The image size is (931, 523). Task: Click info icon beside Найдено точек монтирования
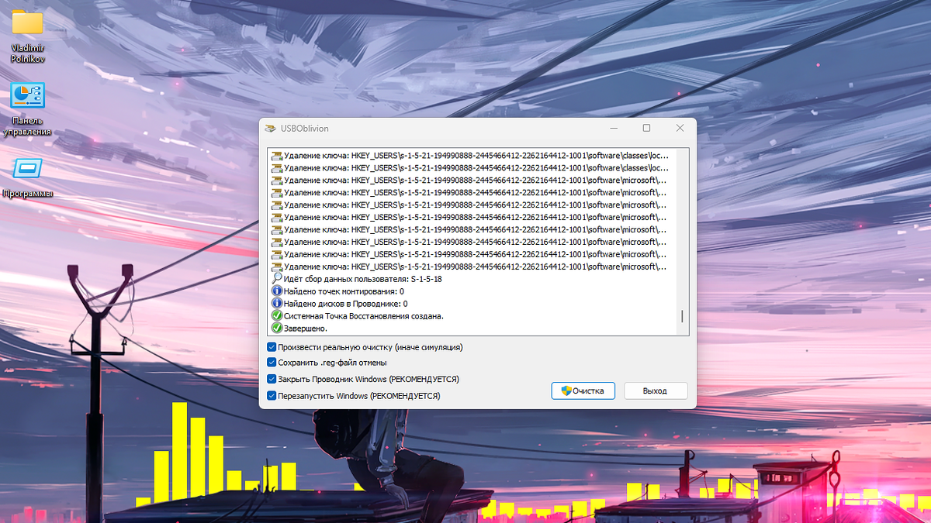tap(277, 291)
